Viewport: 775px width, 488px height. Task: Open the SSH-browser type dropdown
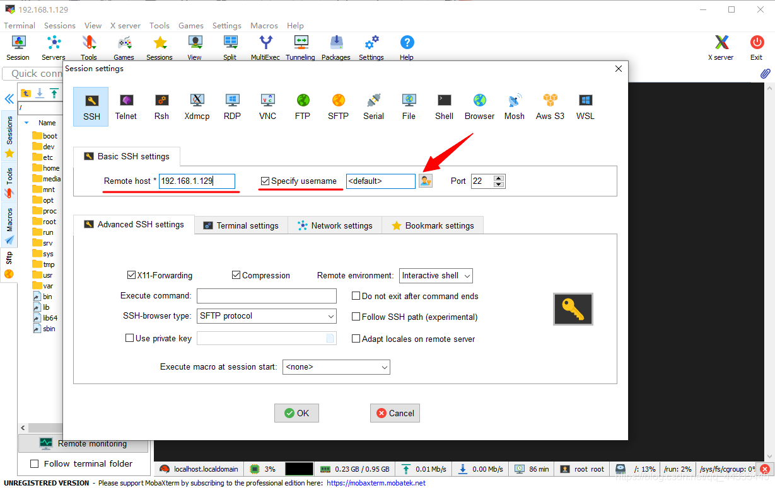(267, 316)
